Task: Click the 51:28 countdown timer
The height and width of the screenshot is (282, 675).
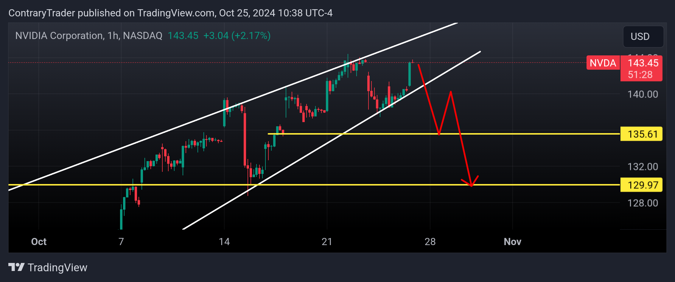Action: 640,75
